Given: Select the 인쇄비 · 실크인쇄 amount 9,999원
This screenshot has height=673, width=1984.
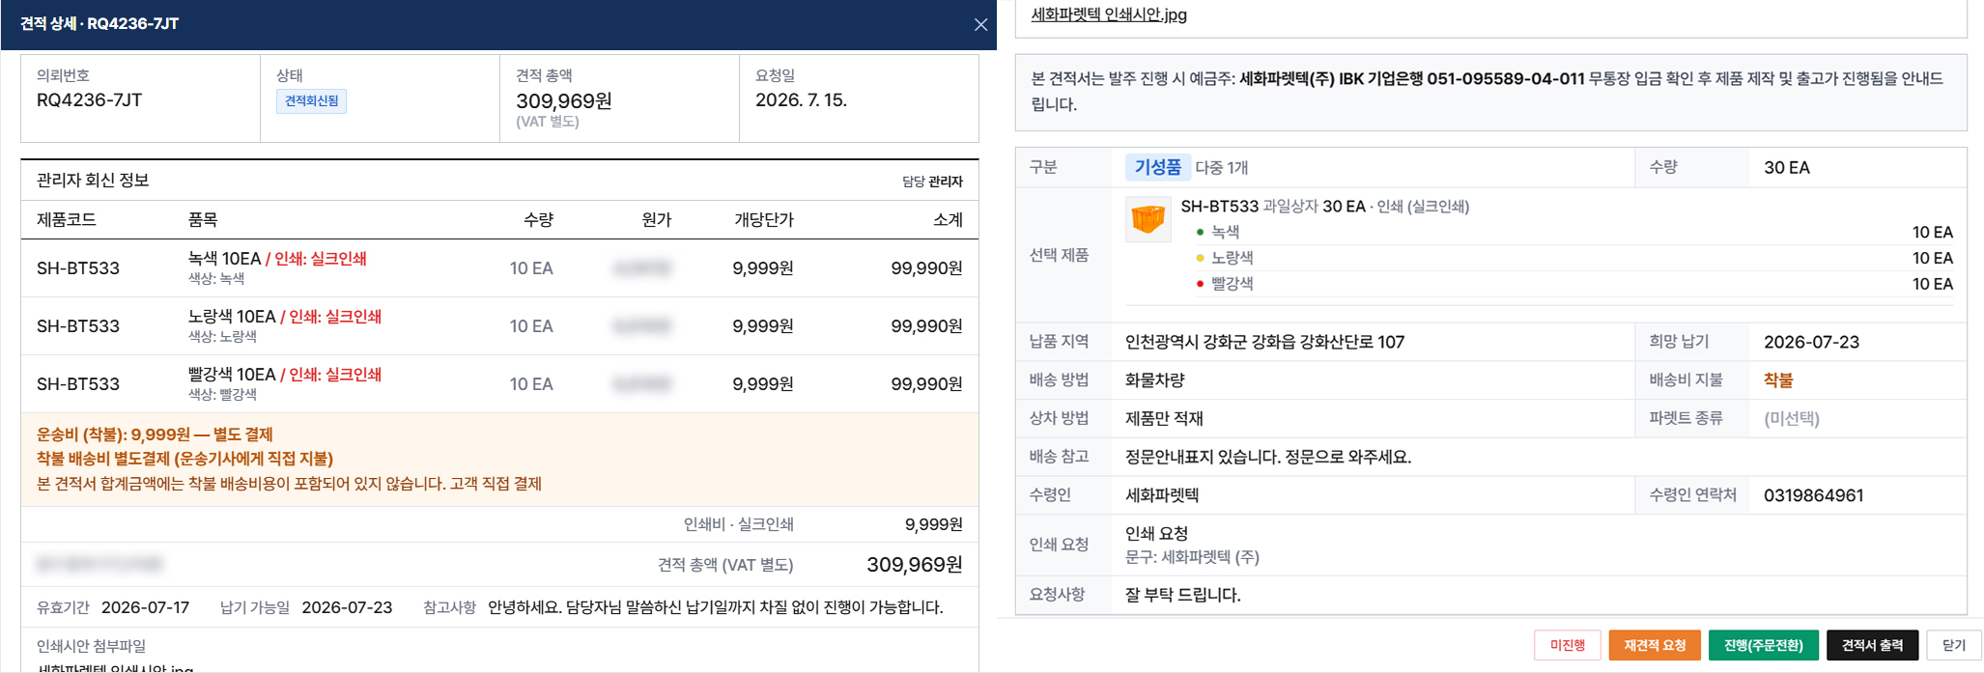Looking at the screenshot, I should pos(933,524).
